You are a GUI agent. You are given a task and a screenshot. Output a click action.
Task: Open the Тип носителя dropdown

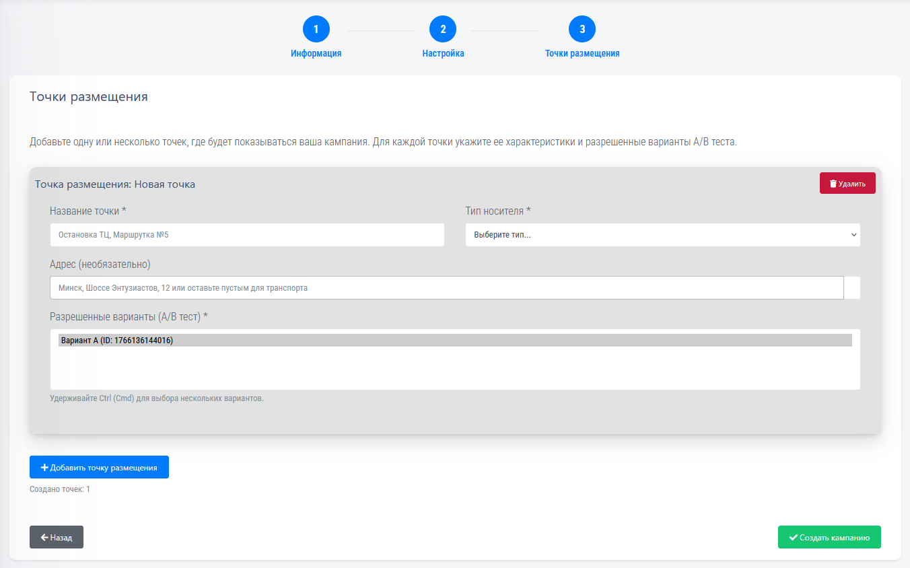[x=662, y=235]
